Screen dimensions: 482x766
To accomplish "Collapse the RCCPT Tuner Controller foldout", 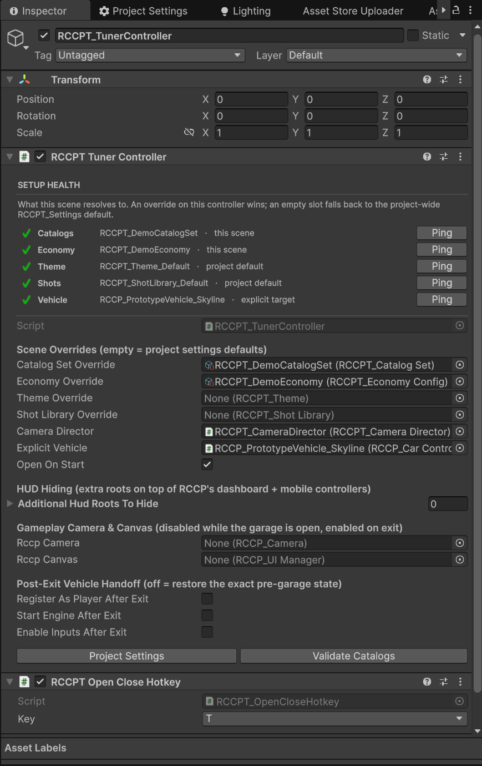I will pyautogui.click(x=9, y=157).
